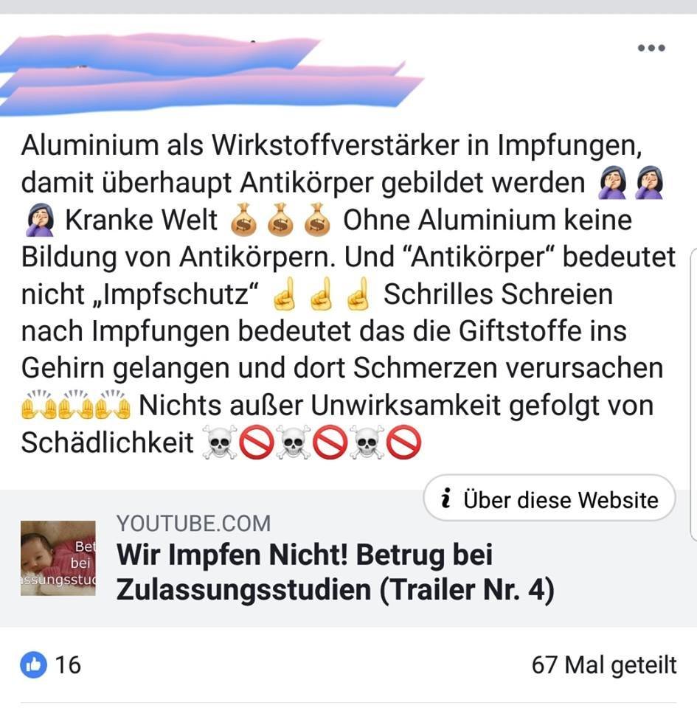Image resolution: width=697 pixels, height=708 pixels.
Task: Click the first money bag emoji
Action: point(243,220)
